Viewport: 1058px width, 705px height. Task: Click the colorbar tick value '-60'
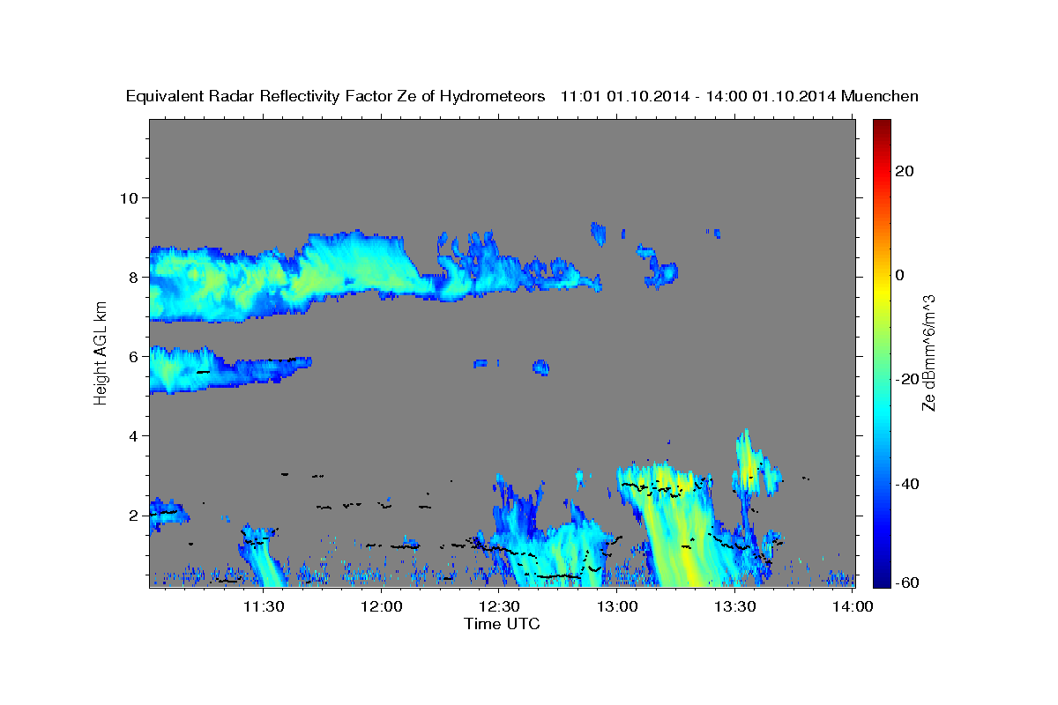[907, 583]
